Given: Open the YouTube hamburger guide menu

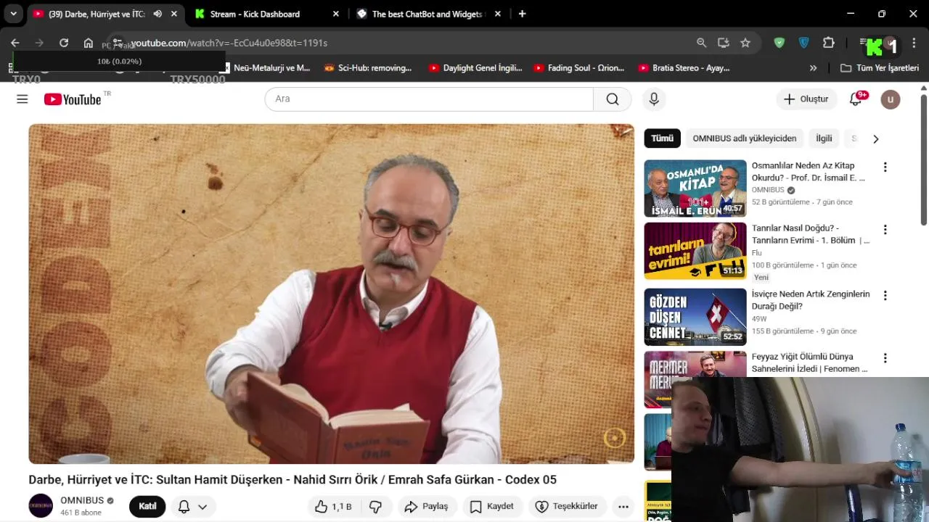Looking at the screenshot, I should pos(22,99).
